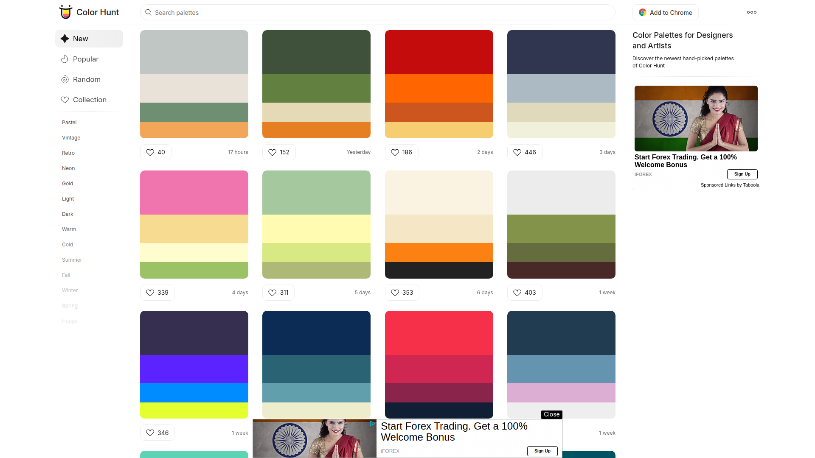Click the '17 hours' timestamp
This screenshot has width=815, height=458.
[x=238, y=152]
